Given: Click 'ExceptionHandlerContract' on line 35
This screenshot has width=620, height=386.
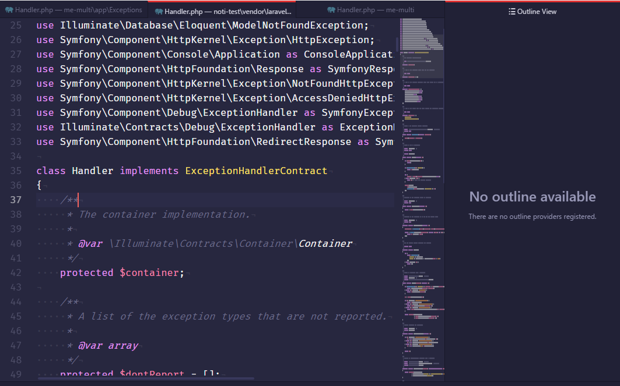Looking at the screenshot, I should pos(256,171).
